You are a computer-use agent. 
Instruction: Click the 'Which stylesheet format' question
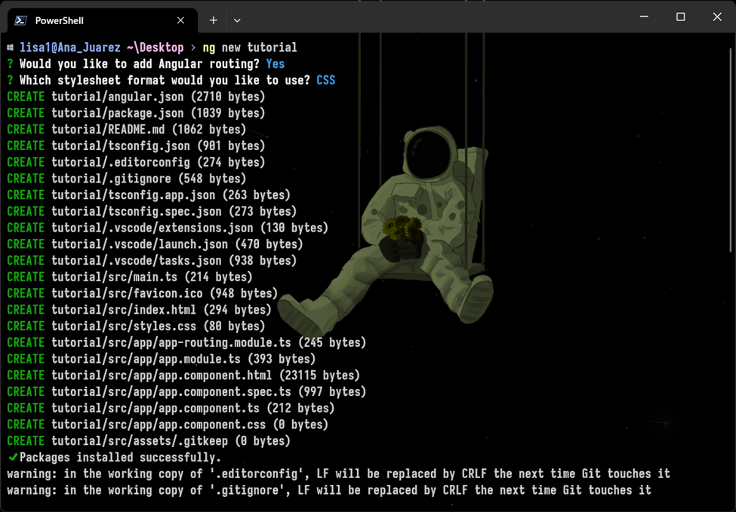point(165,80)
